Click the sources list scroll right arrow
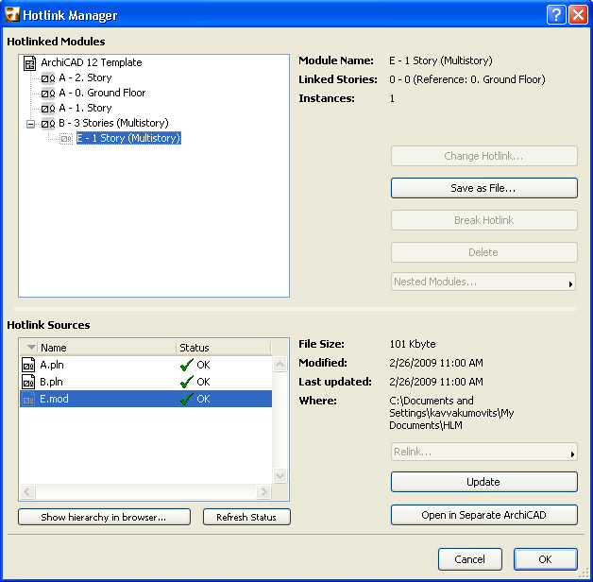 [x=263, y=492]
